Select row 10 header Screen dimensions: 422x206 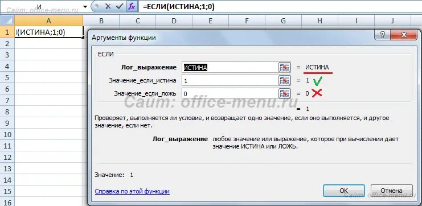point(7,134)
